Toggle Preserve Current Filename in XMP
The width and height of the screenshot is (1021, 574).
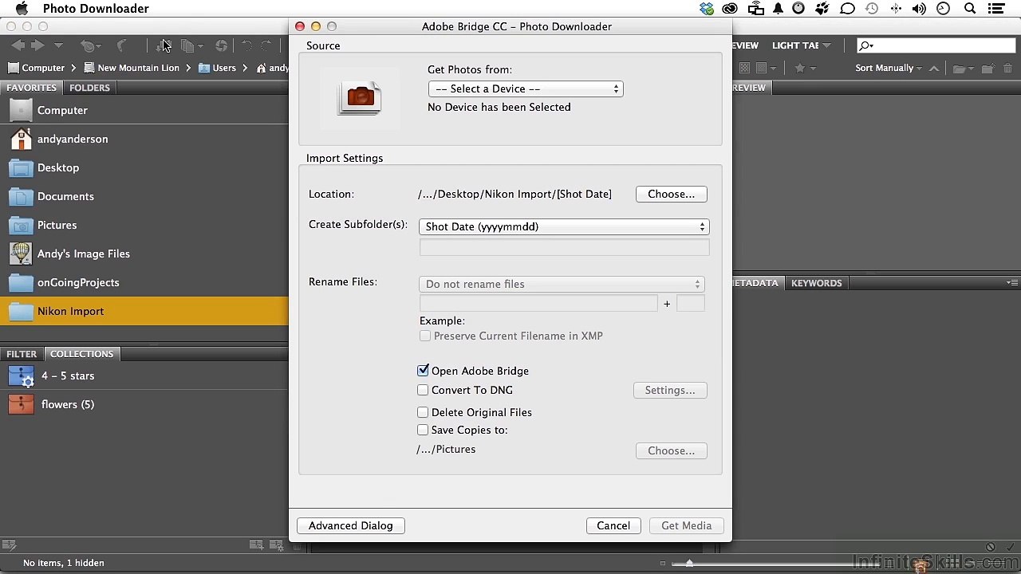pyautogui.click(x=425, y=336)
